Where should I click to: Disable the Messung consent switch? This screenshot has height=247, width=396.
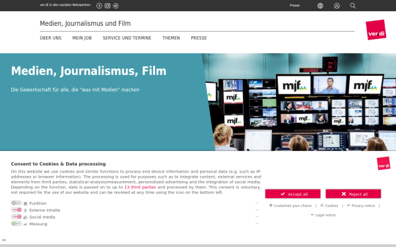click(16, 223)
